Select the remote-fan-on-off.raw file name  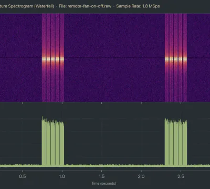(x=89, y=6)
